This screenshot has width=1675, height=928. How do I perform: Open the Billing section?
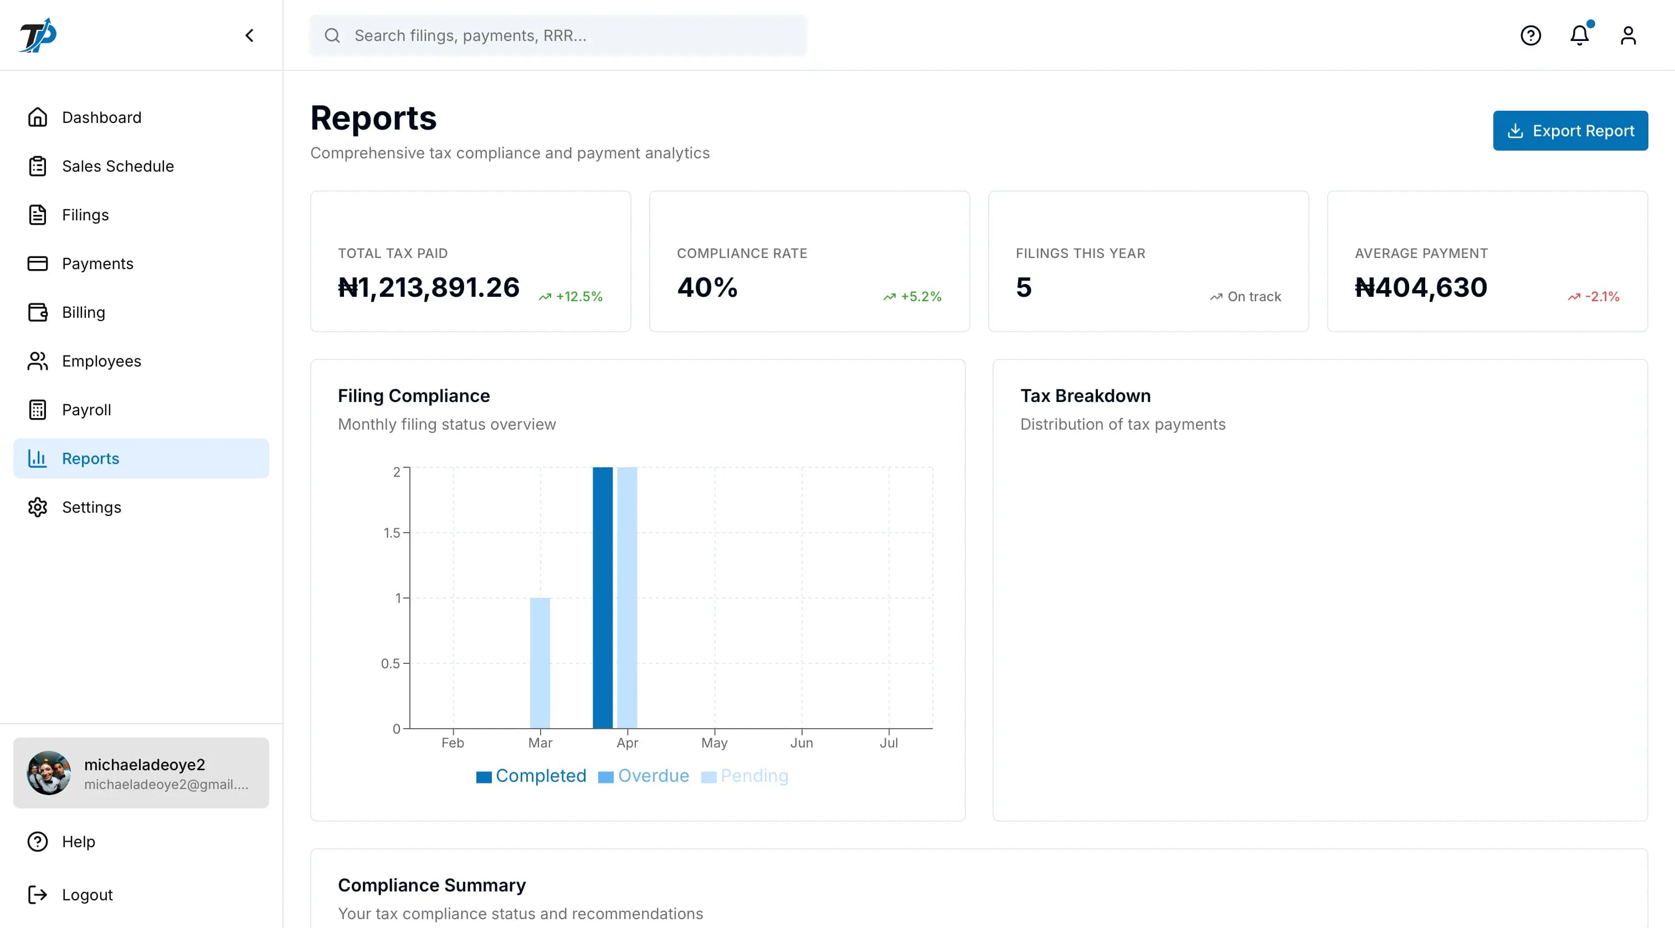(x=141, y=312)
